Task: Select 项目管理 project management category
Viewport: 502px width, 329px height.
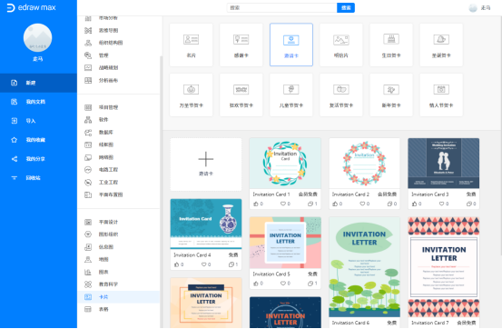Action: [x=118, y=107]
